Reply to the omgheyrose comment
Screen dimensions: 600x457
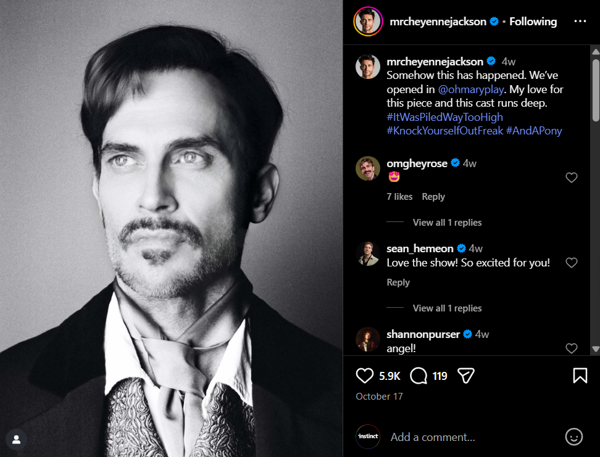[433, 197]
